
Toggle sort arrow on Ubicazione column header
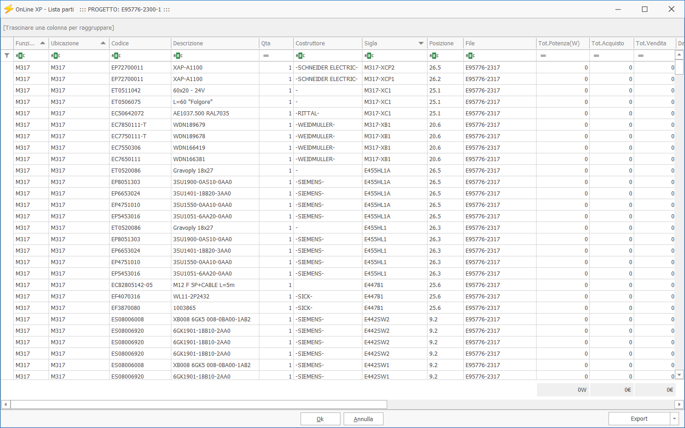click(103, 43)
